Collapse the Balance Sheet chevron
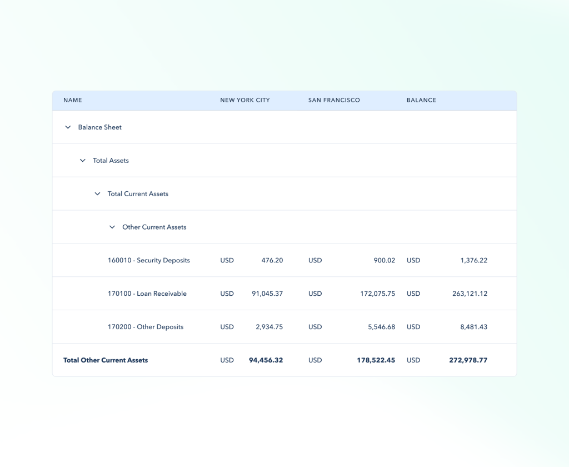Screen dimensions: 569x467 point(68,127)
